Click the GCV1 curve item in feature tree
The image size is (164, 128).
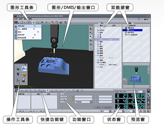point(101,58)
